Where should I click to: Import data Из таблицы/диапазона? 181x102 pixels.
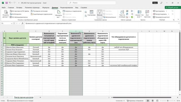click(x=19, y=17)
